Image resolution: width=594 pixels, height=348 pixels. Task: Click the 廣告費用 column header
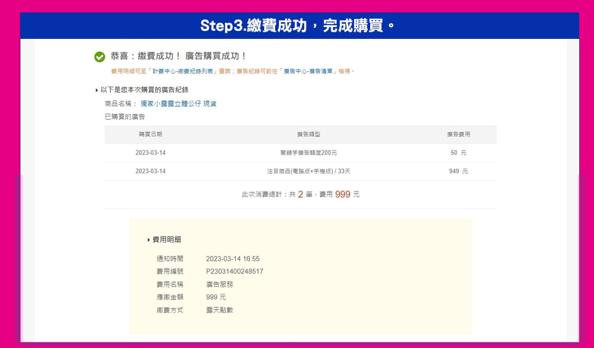[x=458, y=135]
